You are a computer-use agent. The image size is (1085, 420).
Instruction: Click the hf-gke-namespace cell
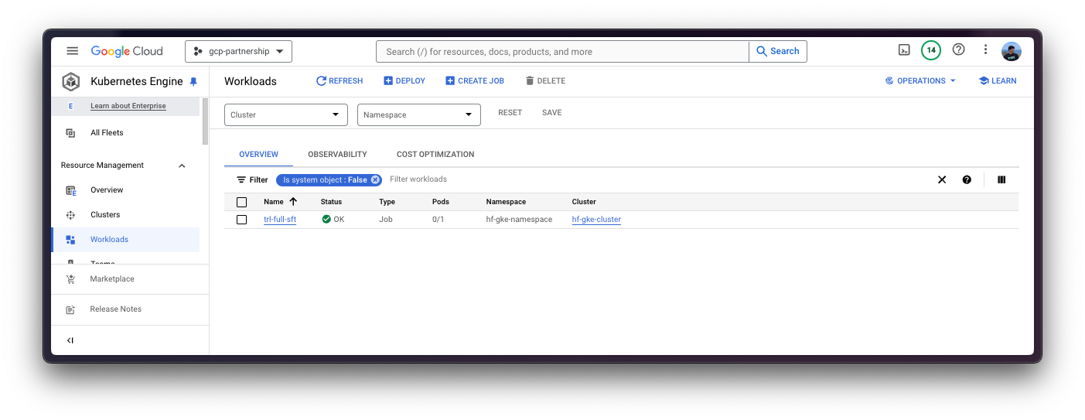tap(519, 220)
